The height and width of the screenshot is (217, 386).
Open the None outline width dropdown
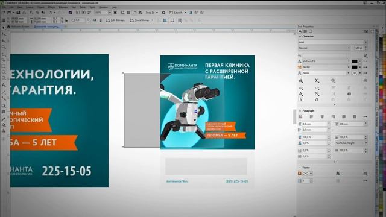(x=349, y=73)
